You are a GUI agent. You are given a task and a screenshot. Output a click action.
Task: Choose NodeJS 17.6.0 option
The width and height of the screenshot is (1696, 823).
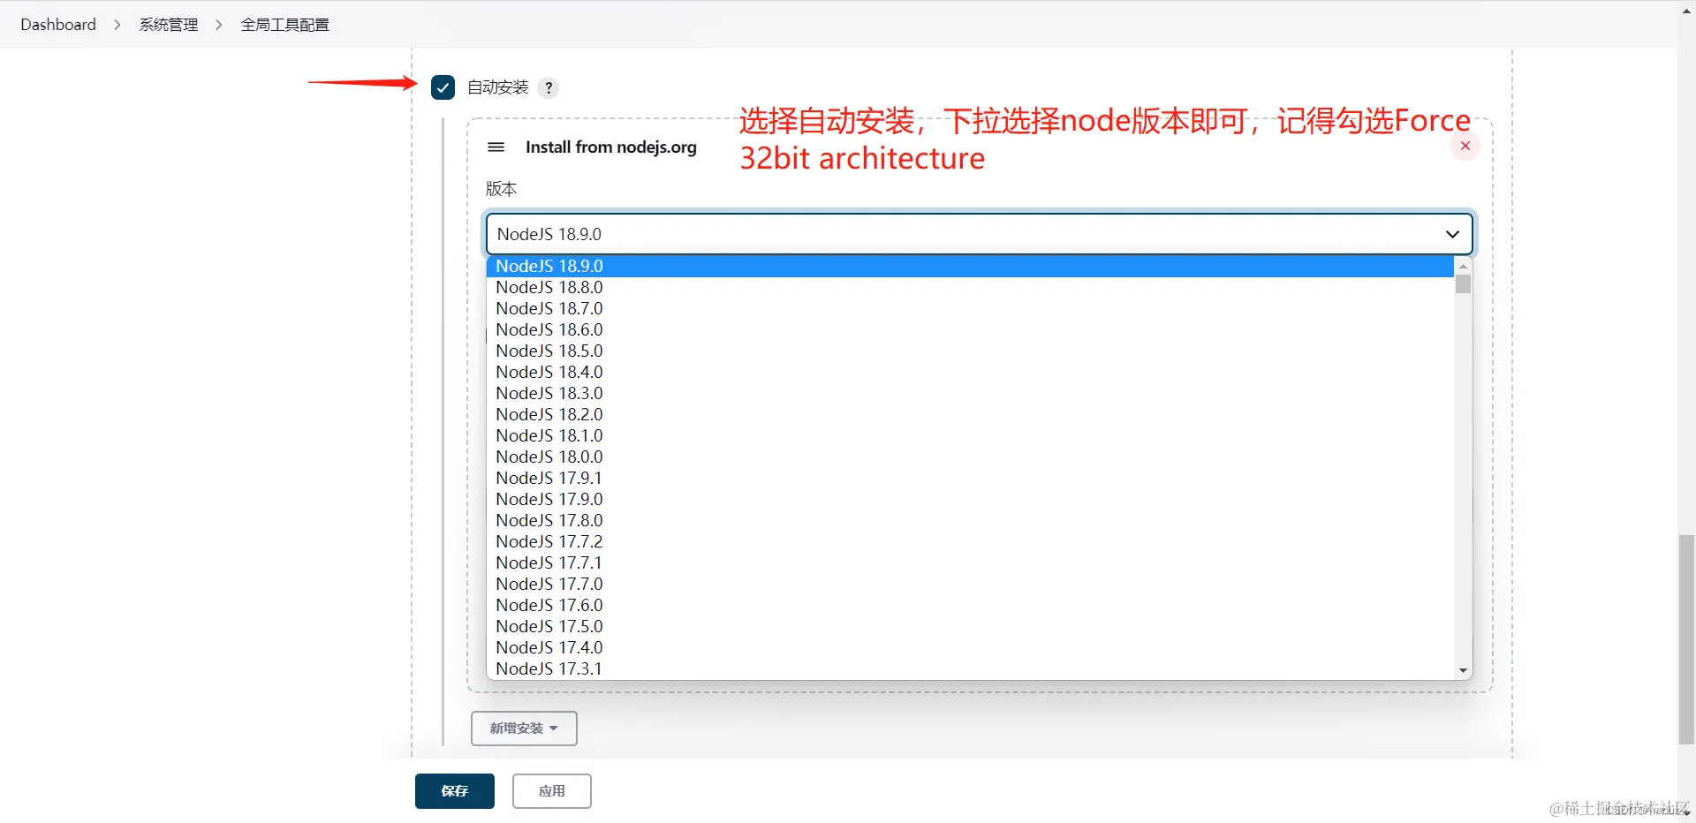tap(970, 605)
